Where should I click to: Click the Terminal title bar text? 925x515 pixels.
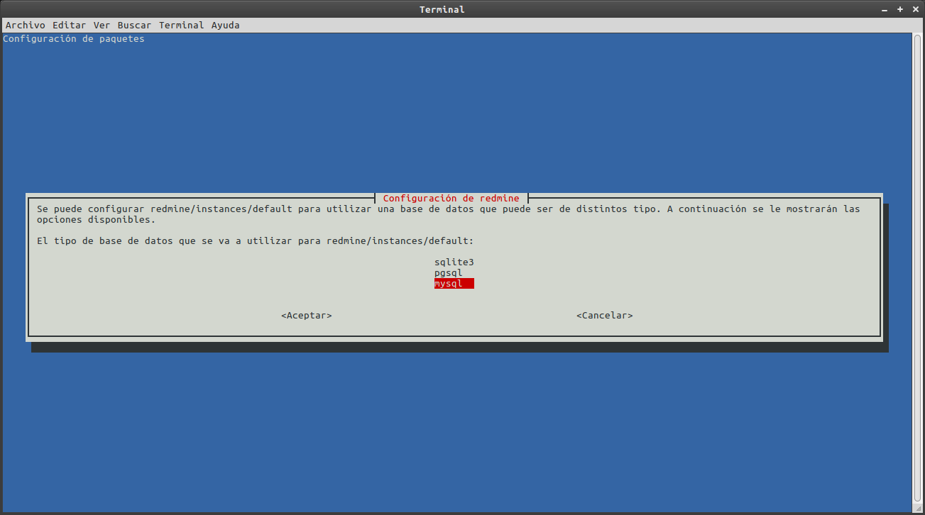pyautogui.click(x=442, y=9)
